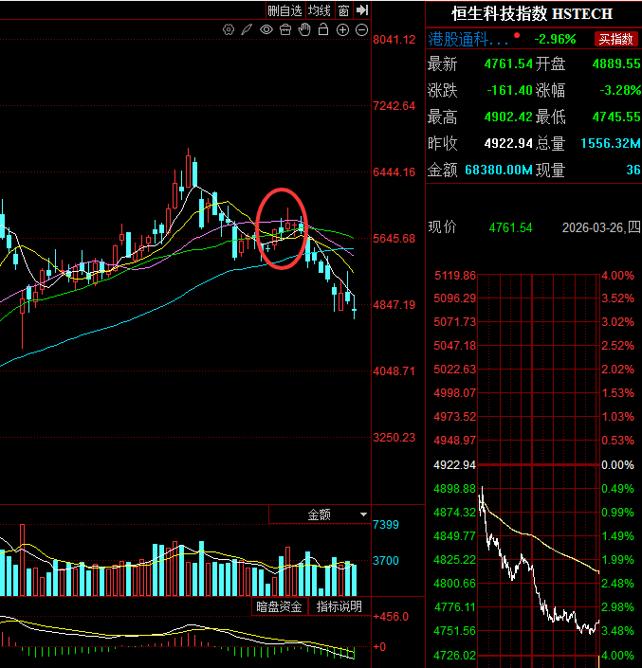This screenshot has width=642, height=668.
Task: Click the 最低 value 4745.55
Action: point(616,117)
